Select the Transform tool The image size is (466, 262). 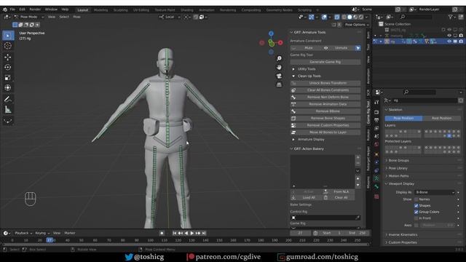click(8, 88)
